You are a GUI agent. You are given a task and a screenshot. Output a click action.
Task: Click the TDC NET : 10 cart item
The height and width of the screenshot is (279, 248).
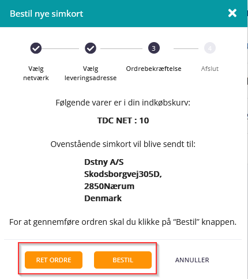click(x=123, y=120)
